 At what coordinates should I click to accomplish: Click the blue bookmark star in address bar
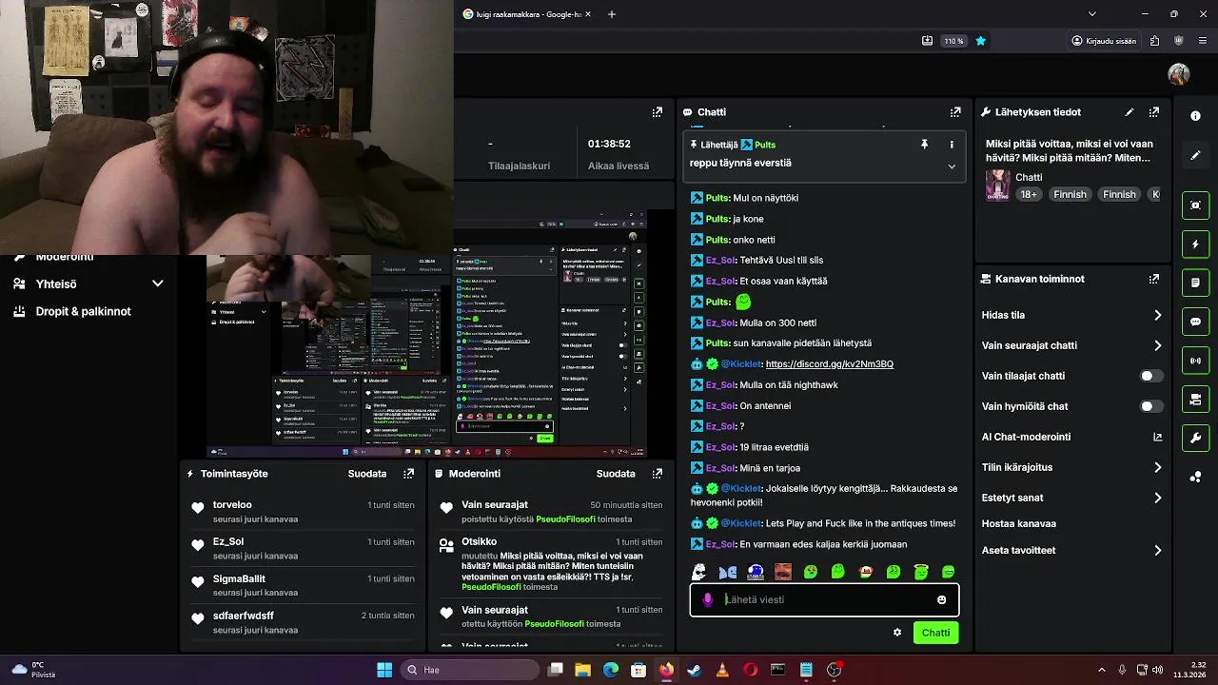980,41
